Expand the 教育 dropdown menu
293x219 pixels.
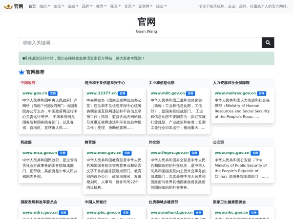101,6
